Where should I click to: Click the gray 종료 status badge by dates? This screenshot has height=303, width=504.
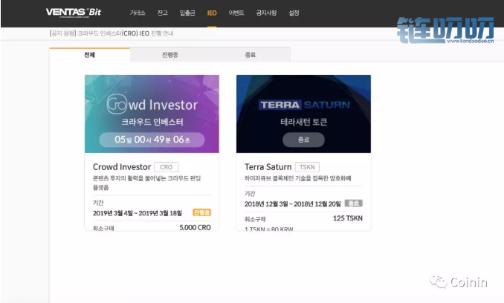click(354, 203)
